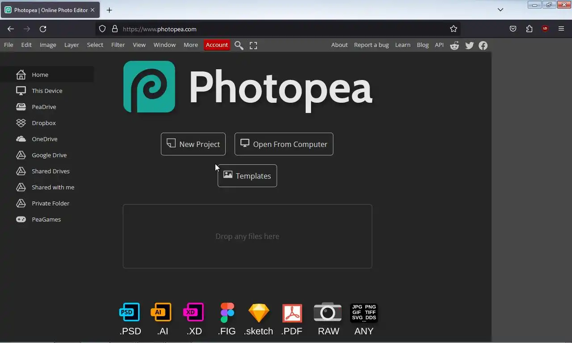Open PeaDrive in the sidebar
This screenshot has height=343, width=572.
coord(47,107)
